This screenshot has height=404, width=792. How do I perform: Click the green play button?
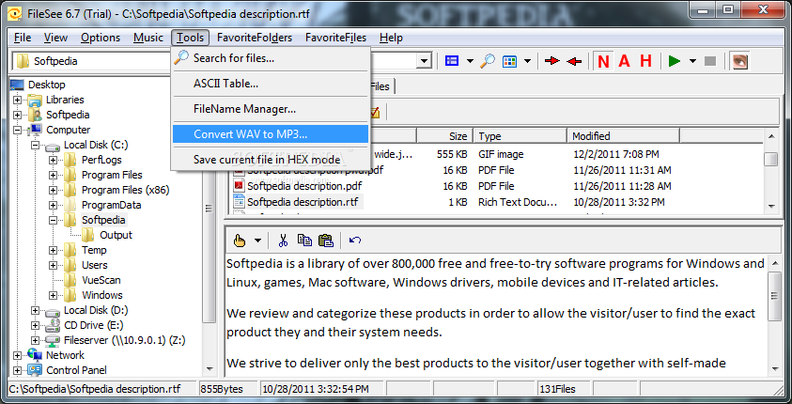674,61
